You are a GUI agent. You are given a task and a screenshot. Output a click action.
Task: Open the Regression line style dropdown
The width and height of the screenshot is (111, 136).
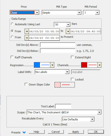pyautogui.click(x=52, y=65)
